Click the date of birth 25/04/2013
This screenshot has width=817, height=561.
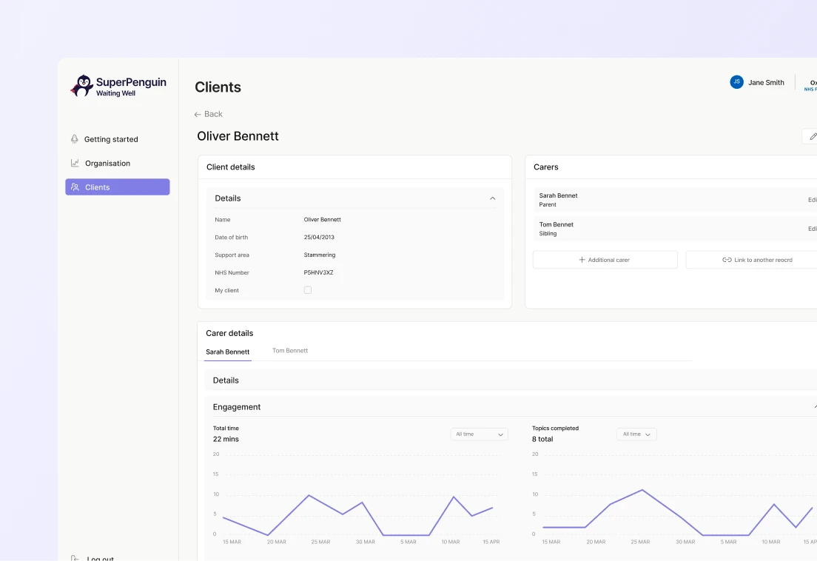[319, 237]
